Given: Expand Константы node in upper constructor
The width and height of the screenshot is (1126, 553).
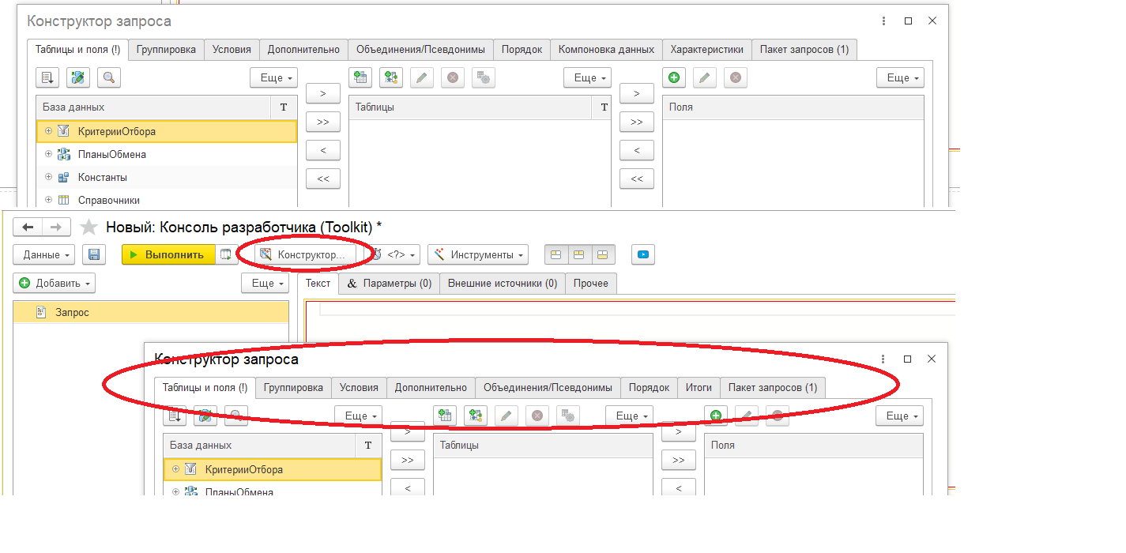Looking at the screenshot, I should pyautogui.click(x=49, y=177).
